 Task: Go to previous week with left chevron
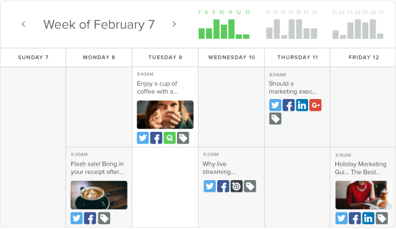[24, 24]
